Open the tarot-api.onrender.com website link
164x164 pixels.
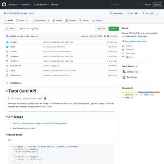point(136,41)
